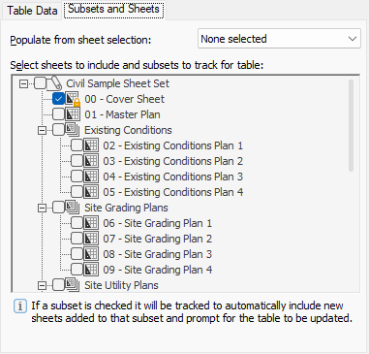Enable tracking for the Existing Conditions subset

click(x=58, y=130)
